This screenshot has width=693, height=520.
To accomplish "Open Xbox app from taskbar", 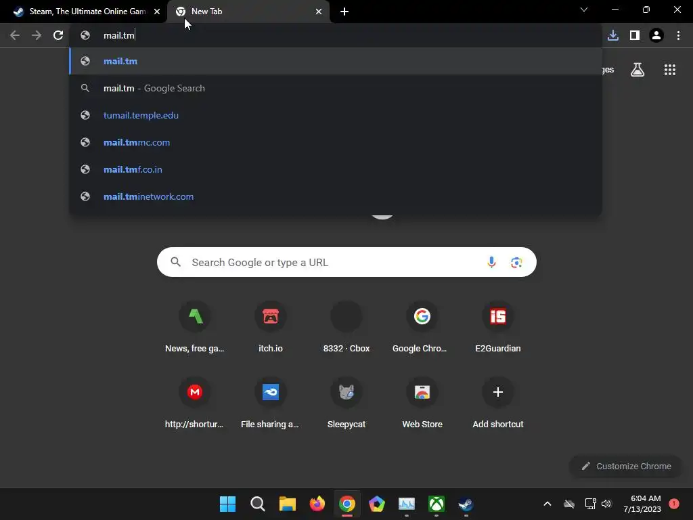I will point(437,504).
